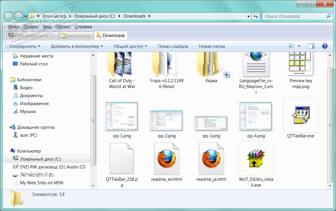Select LanguageFile_ru-RU_Мартин_1.xml file

[256, 73]
